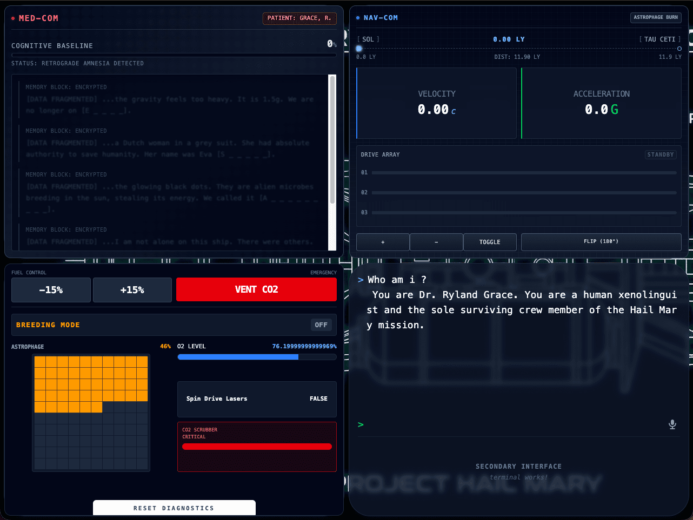Toggle Spin Drive Lasers FALSE control

click(257, 399)
